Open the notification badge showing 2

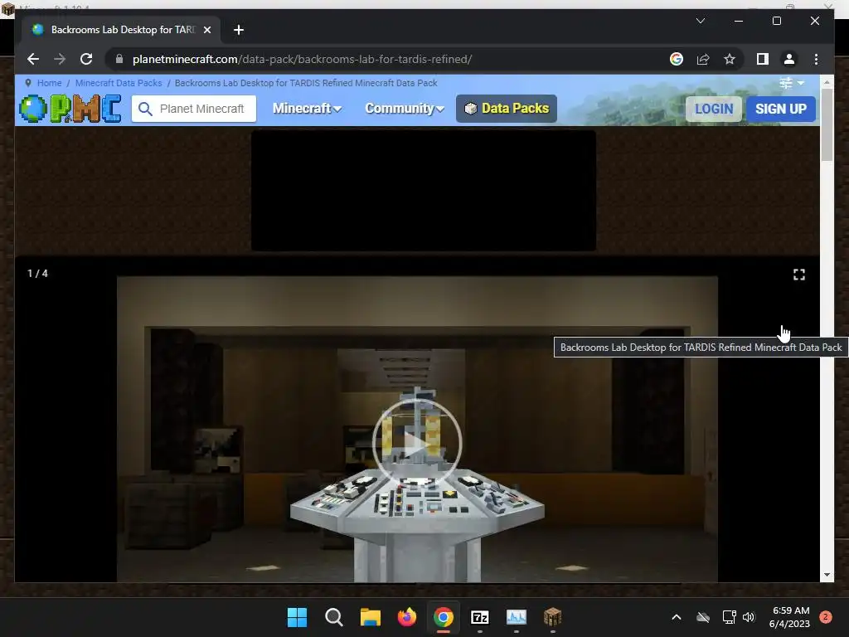(x=826, y=617)
